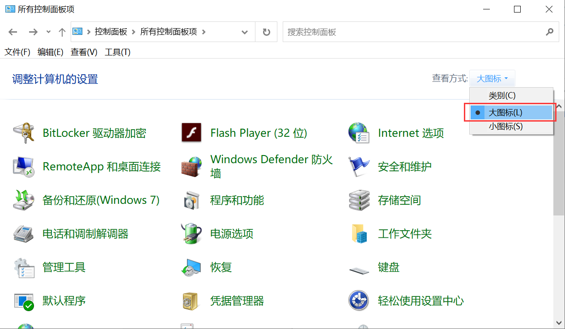Open the 工具(T) menu
This screenshot has height=329, width=565.
(x=118, y=52)
